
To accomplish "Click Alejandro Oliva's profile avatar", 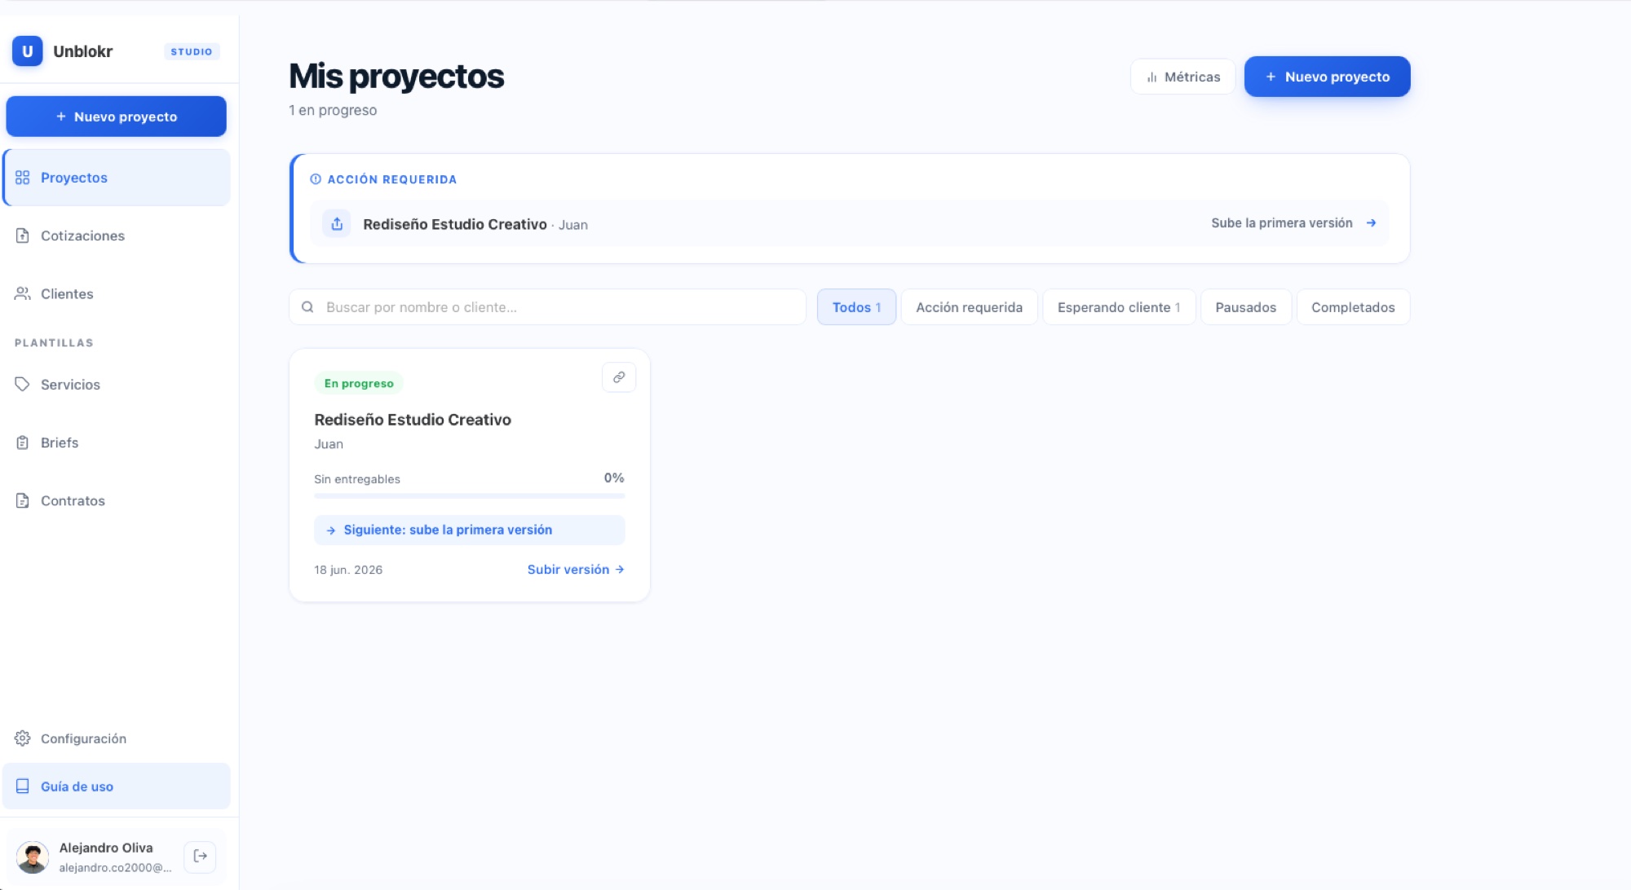I will click(x=33, y=857).
